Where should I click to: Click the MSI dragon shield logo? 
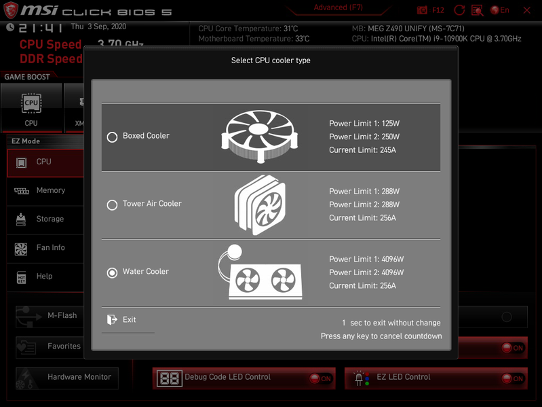(10, 10)
